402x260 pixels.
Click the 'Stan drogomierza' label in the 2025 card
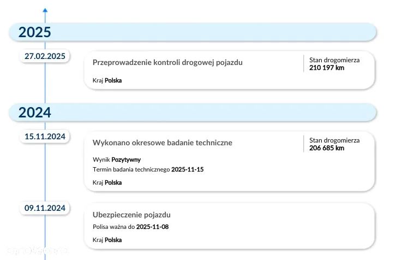click(x=334, y=60)
